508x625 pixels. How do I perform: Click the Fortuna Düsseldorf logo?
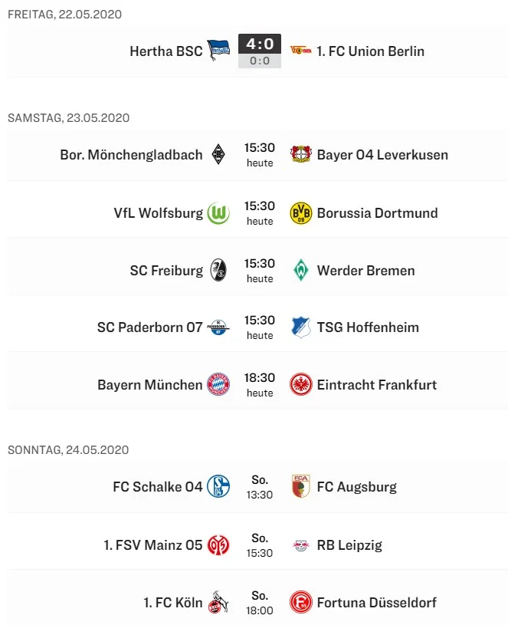click(301, 603)
